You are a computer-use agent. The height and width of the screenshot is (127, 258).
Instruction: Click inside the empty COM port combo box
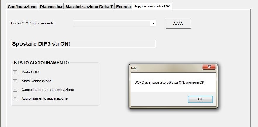pyautogui.click(x=112, y=23)
